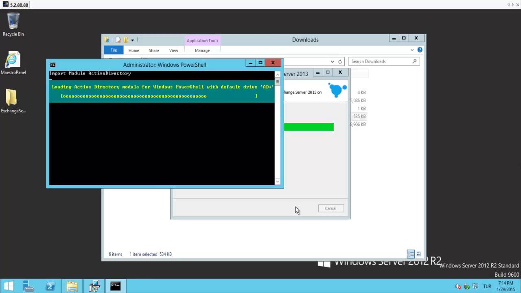Click the New Folder quick access icon
The image size is (521, 293).
126,40
